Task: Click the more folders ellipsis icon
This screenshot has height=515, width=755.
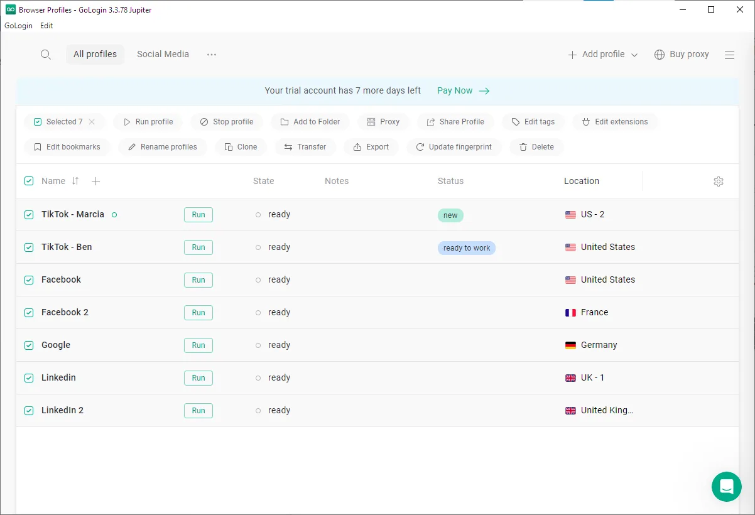Action: [x=212, y=55]
